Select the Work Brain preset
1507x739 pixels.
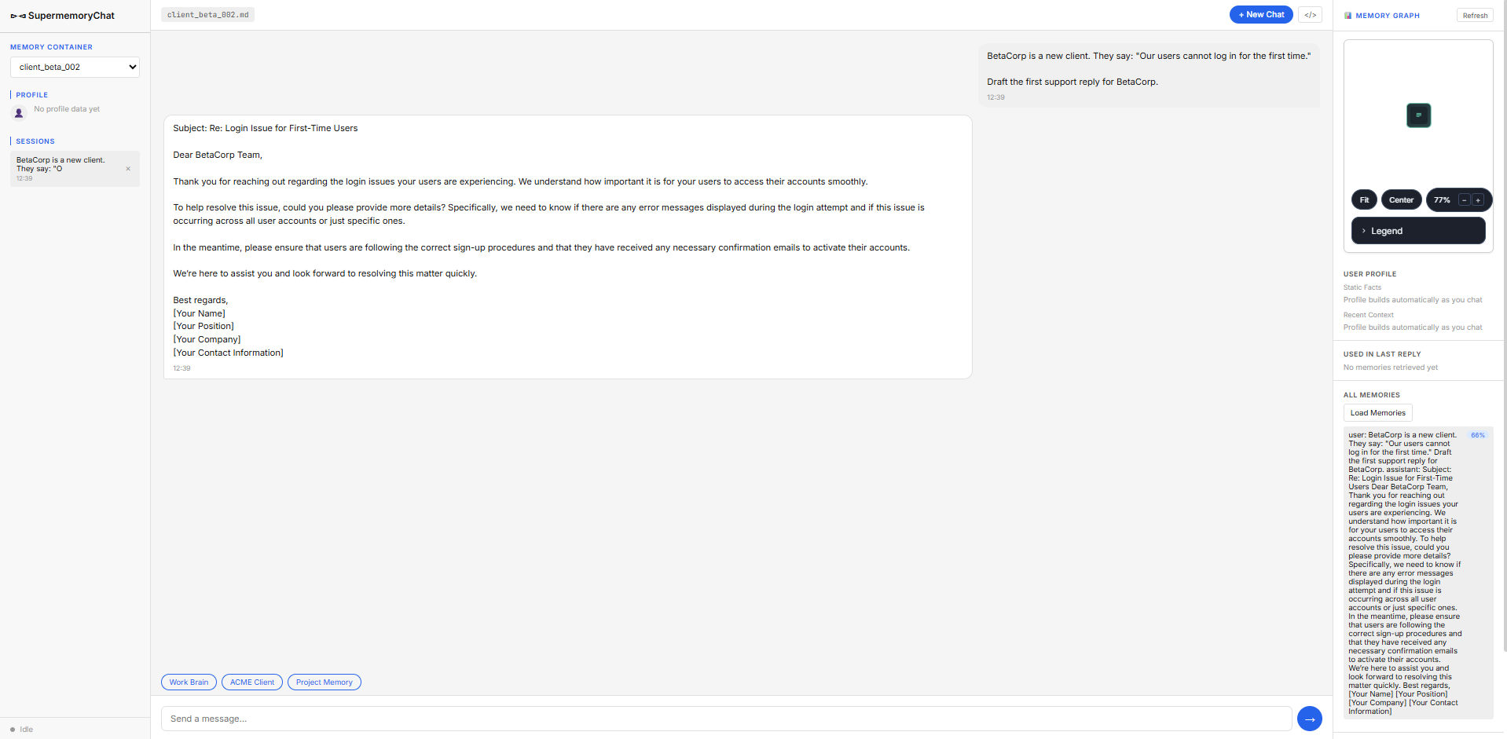tap(189, 682)
